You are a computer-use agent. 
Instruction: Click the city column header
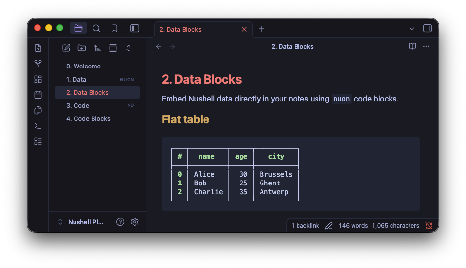point(276,156)
